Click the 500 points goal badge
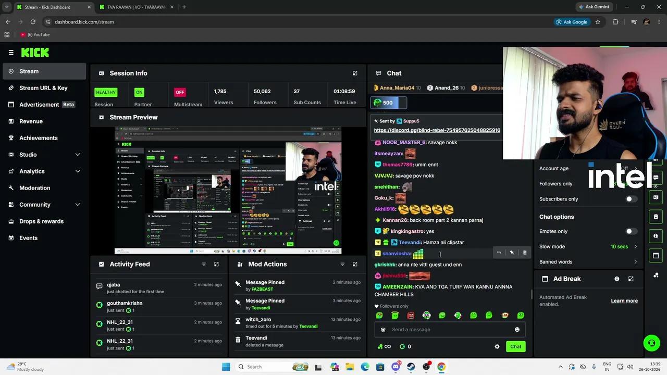 pyautogui.click(x=388, y=103)
